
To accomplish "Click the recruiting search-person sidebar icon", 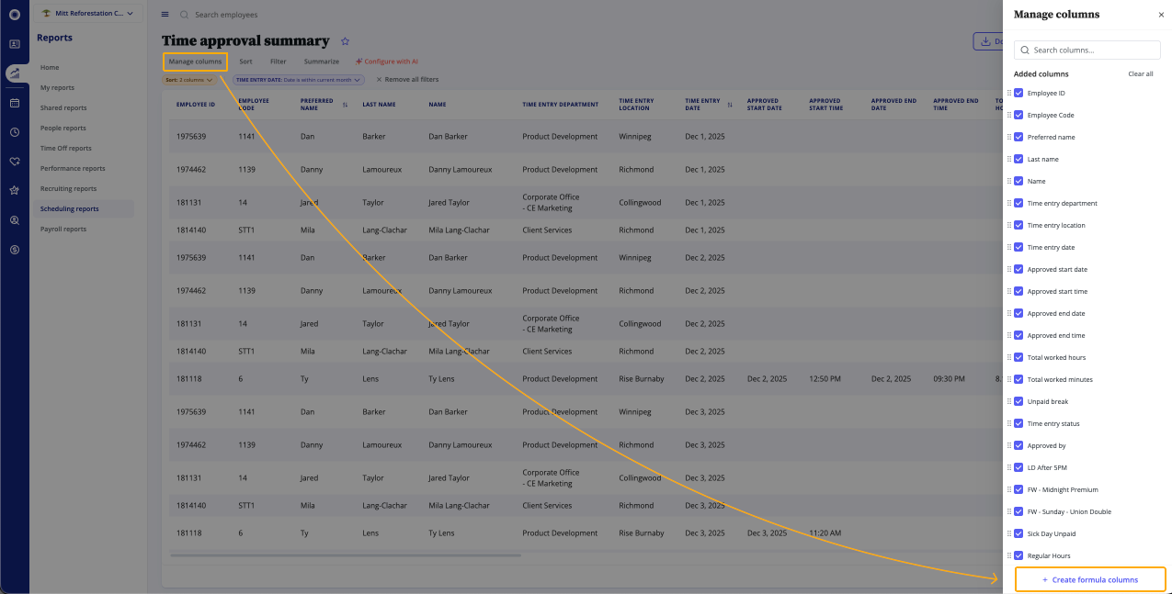I will point(15,220).
